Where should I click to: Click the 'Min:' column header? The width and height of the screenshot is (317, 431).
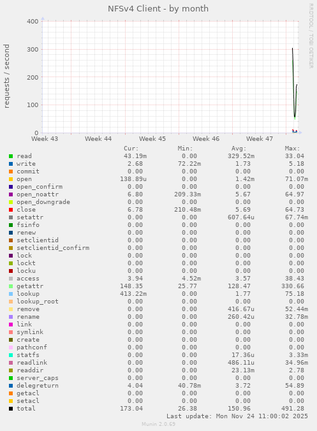pos(186,149)
